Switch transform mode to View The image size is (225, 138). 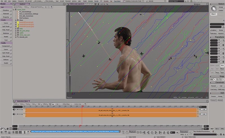222,65
